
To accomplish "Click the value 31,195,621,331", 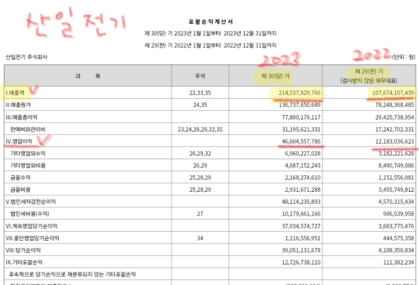I will (x=301, y=129).
